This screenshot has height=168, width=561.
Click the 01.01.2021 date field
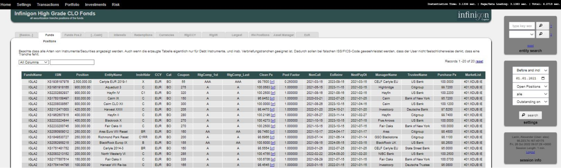point(530,78)
